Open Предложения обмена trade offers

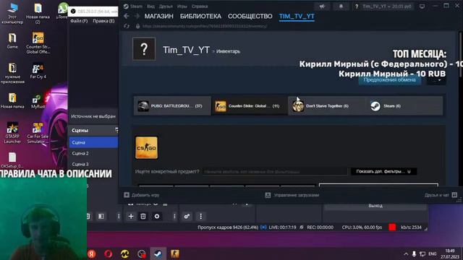click(390, 80)
